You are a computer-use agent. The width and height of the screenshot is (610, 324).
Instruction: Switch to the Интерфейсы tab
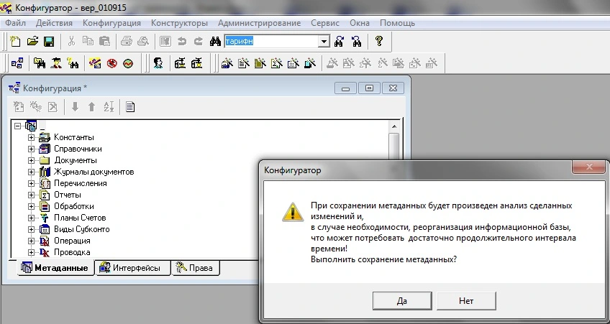tap(135, 268)
